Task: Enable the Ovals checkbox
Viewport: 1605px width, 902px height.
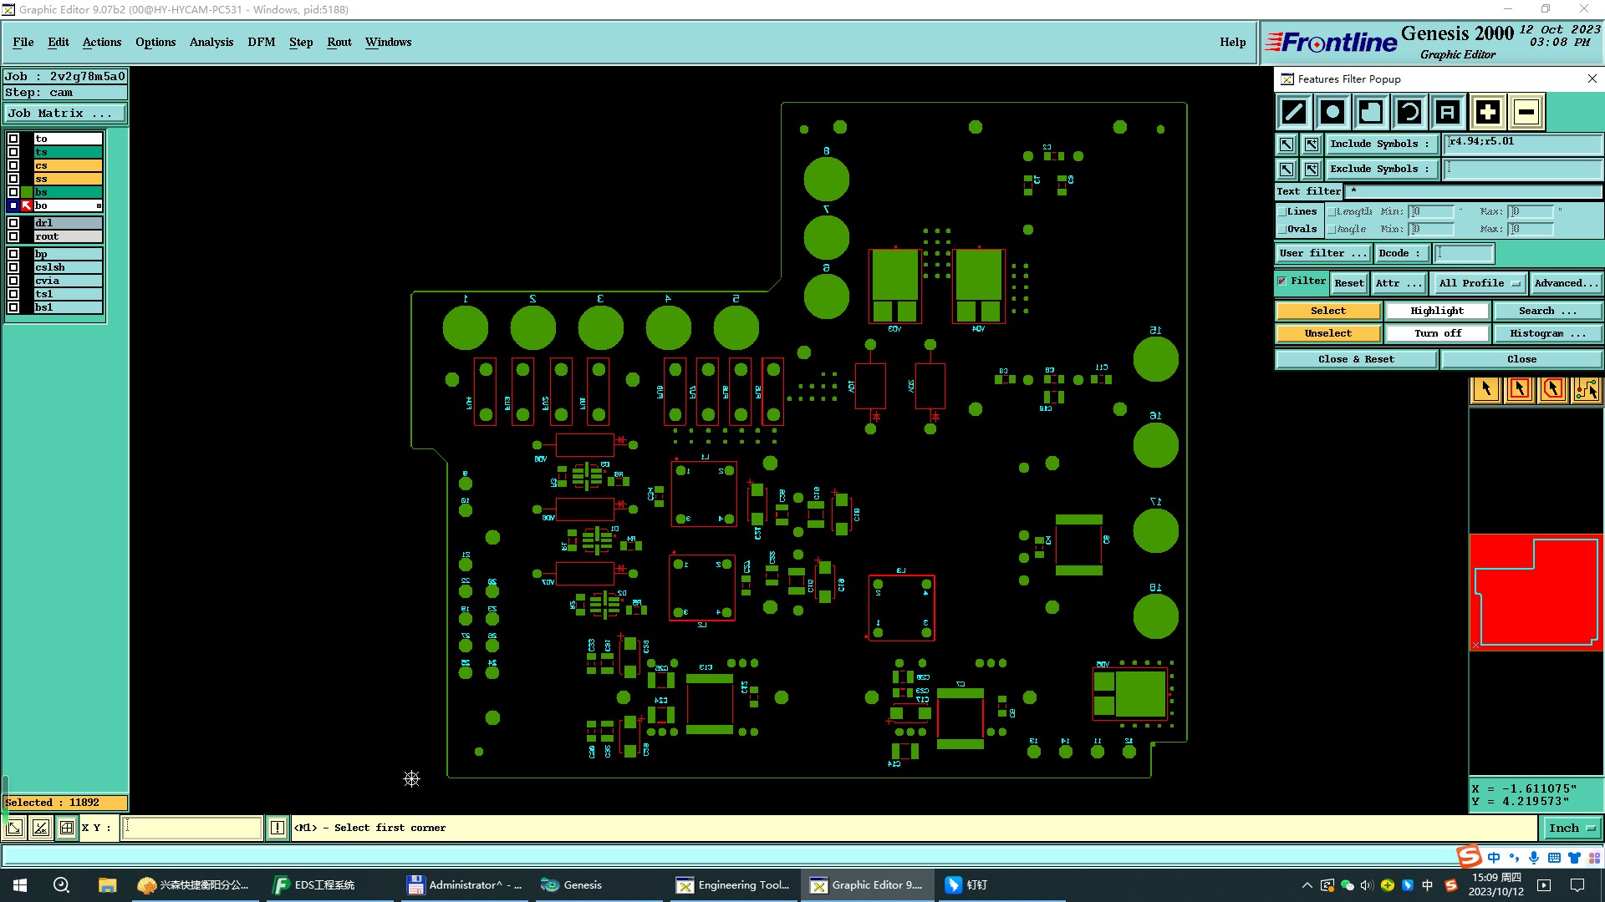Action: [x=1281, y=230]
